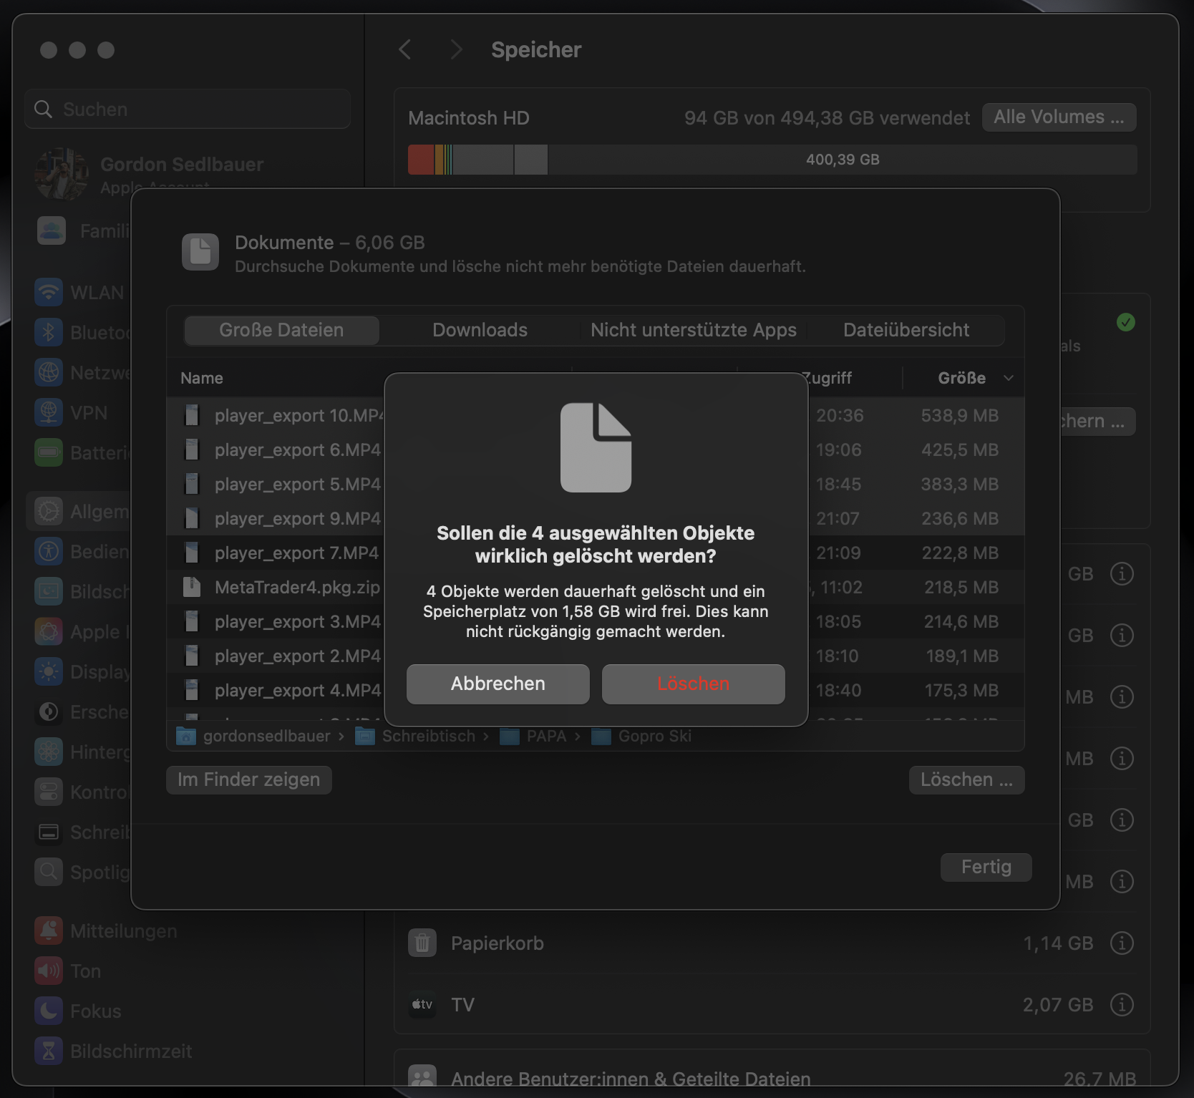1194x1098 pixels.
Task: Go back with the left arrow chevron
Action: click(x=405, y=50)
